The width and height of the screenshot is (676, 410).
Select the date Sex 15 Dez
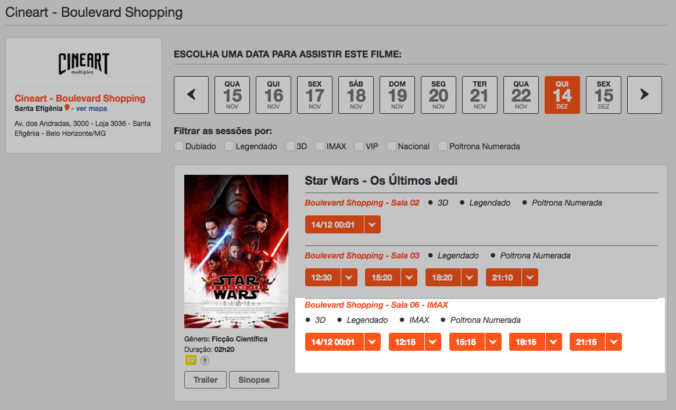coord(603,95)
